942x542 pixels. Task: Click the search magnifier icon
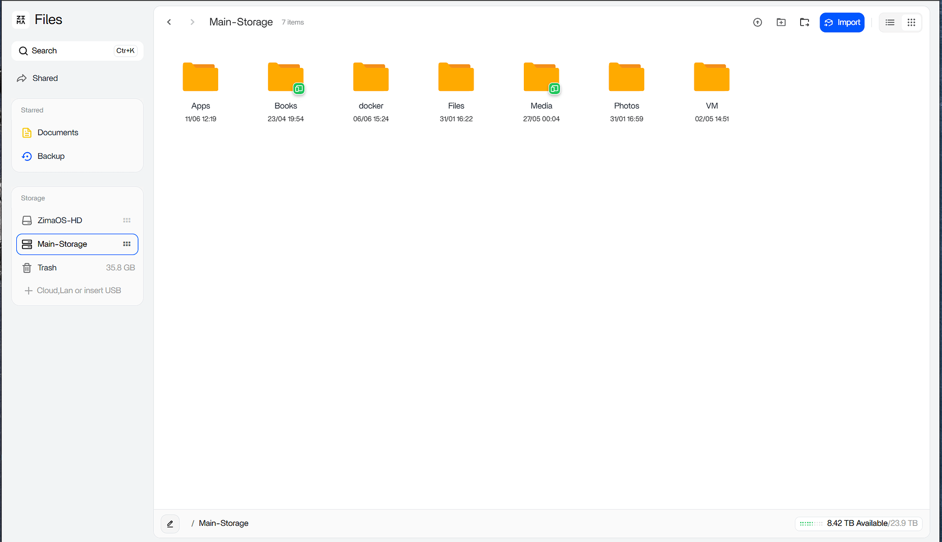coord(23,51)
